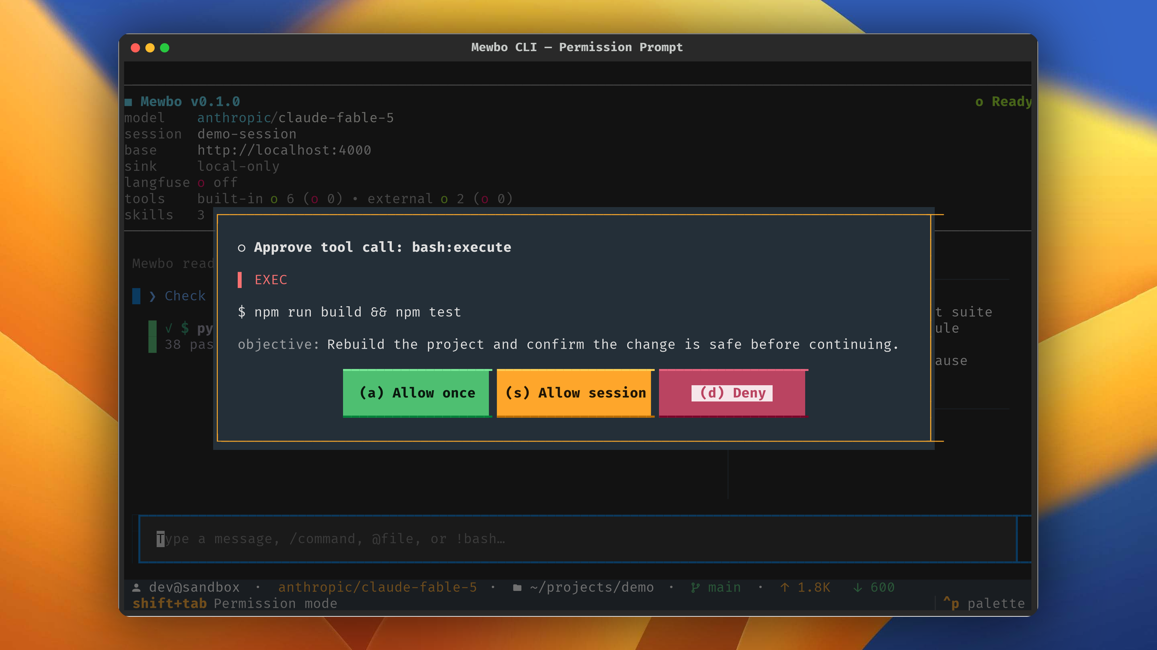
Task: Click the Mewbo v0.1.0 square icon
Action: point(128,102)
